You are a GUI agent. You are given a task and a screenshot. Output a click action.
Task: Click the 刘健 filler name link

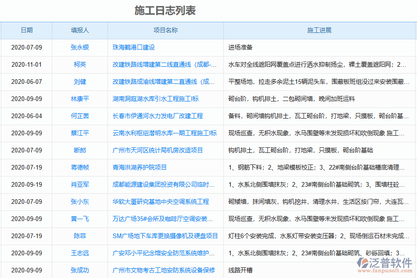(x=80, y=82)
